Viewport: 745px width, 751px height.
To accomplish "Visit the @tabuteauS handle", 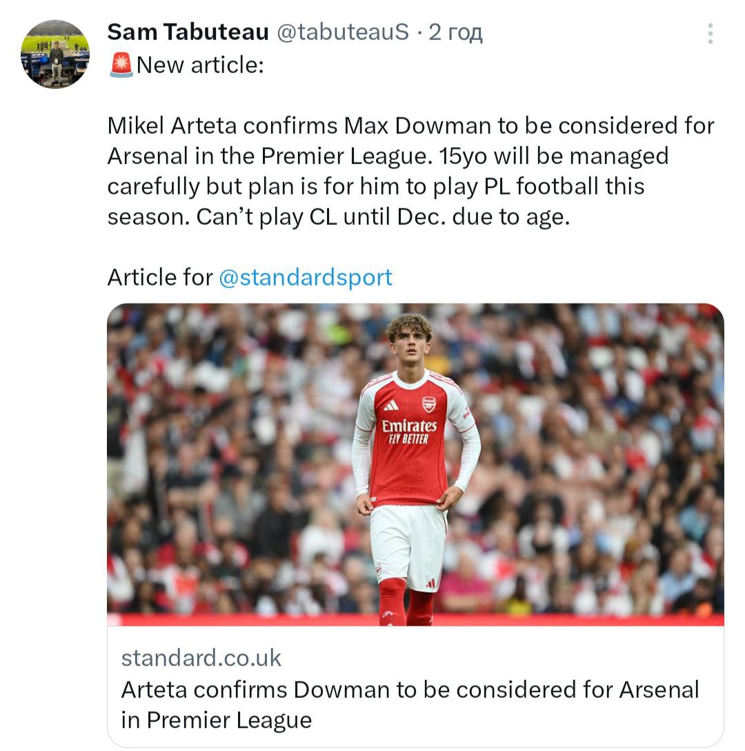I will pyautogui.click(x=343, y=32).
